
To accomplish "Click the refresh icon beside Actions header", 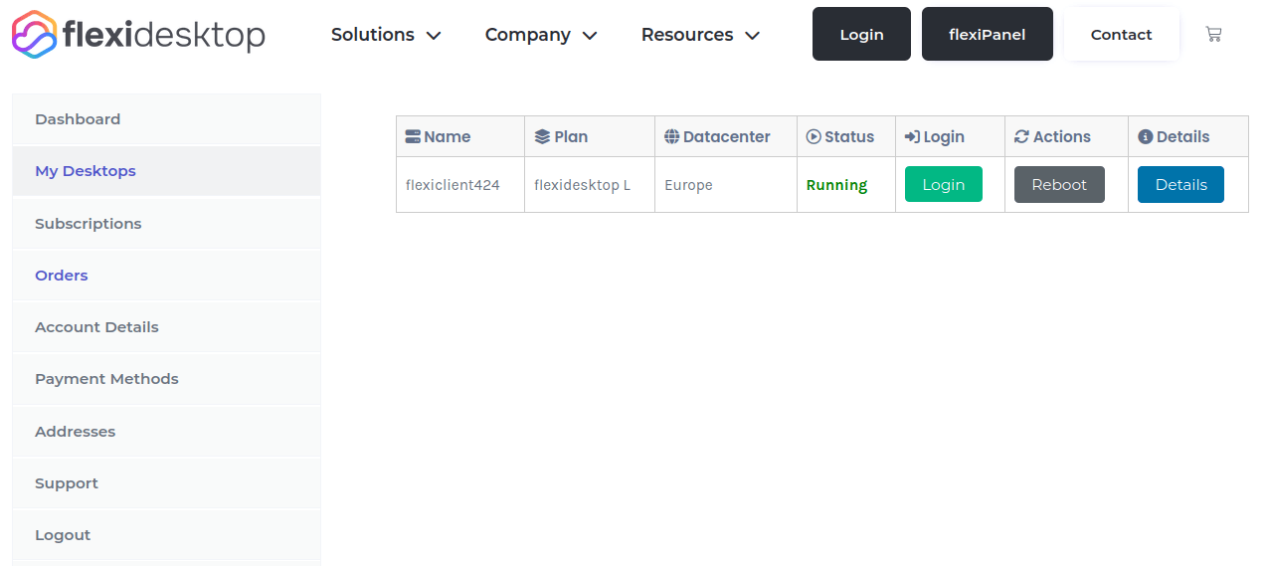I will 1021,137.
